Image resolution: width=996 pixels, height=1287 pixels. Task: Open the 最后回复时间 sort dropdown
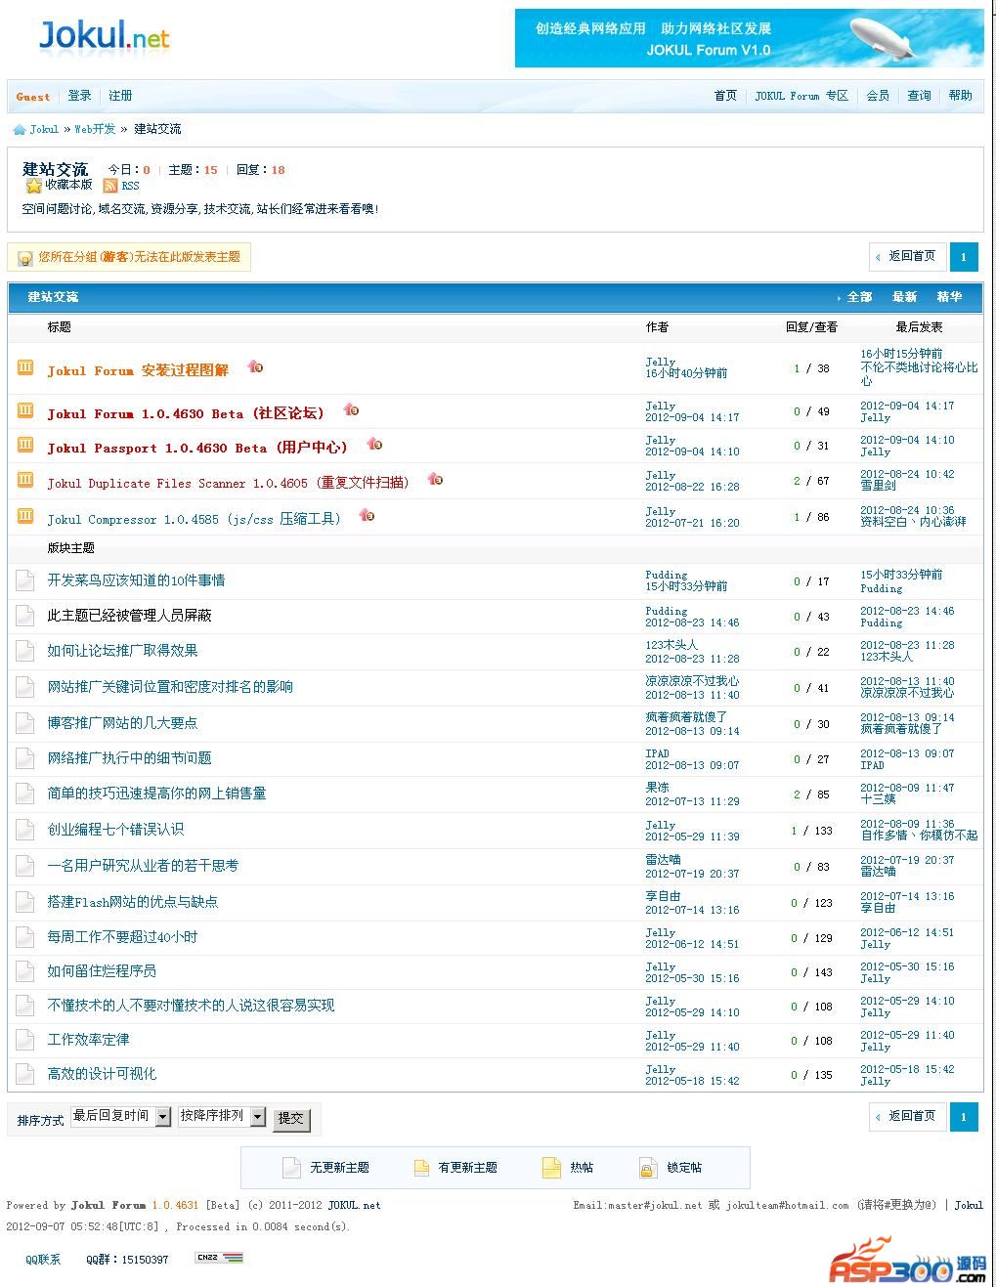[120, 1116]
